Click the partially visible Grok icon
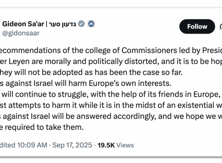222x163 pixels. (x=221, y=27)
